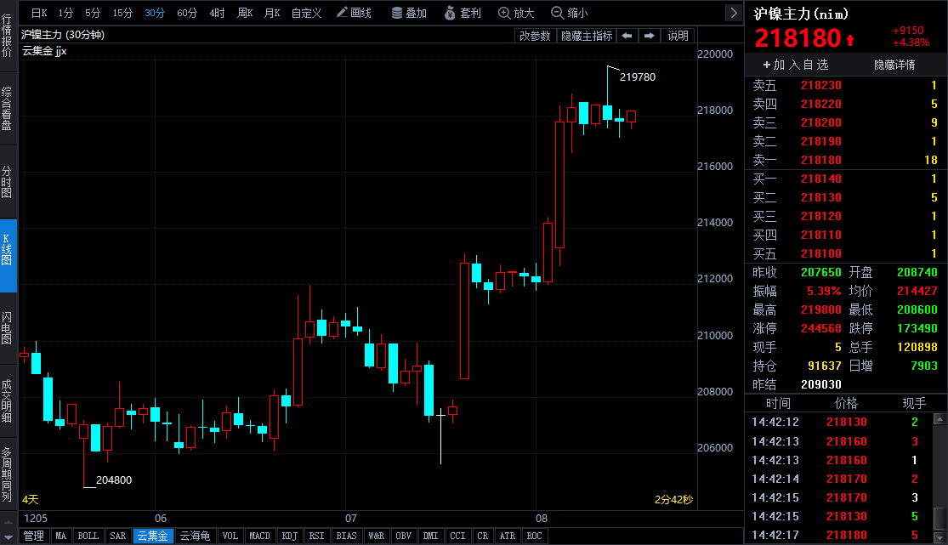The height and width of the screenshot is (545, 948).
Task: Open 成交明细 sidebar panel
Action: click(7, 401)
